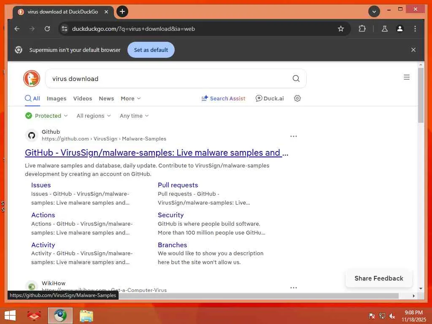Click the vertical scrollbar thumb
432x324 pixels.
(421, 95)
